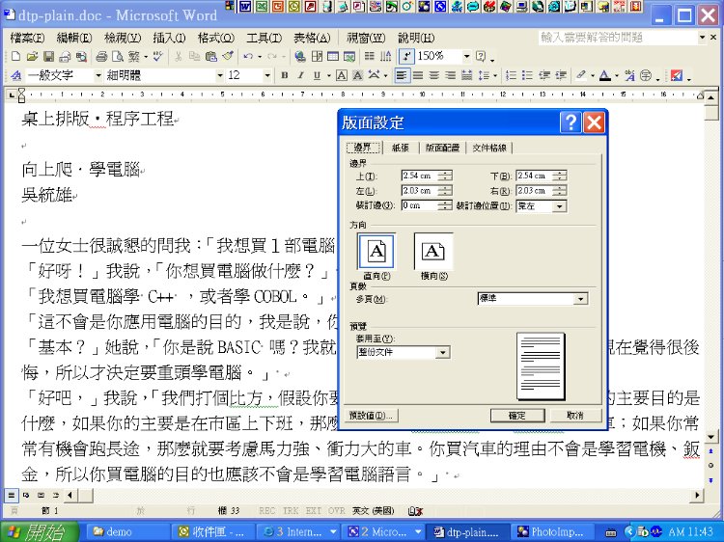Select landscape orientation 橫向
Image resolution: width=724 pixels, height=542 pixels.
433,252
